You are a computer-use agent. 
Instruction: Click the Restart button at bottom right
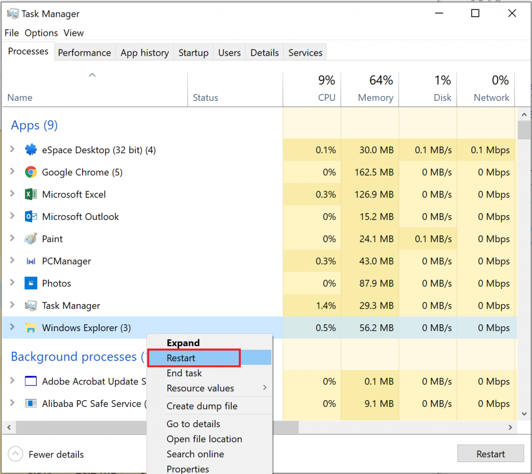pyautogui.click(x=490, y=454)
